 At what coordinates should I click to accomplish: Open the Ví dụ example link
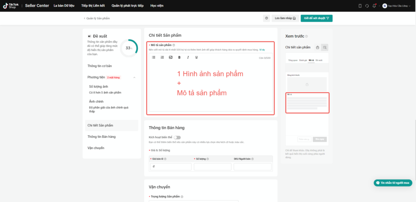[x=262, y=50]
